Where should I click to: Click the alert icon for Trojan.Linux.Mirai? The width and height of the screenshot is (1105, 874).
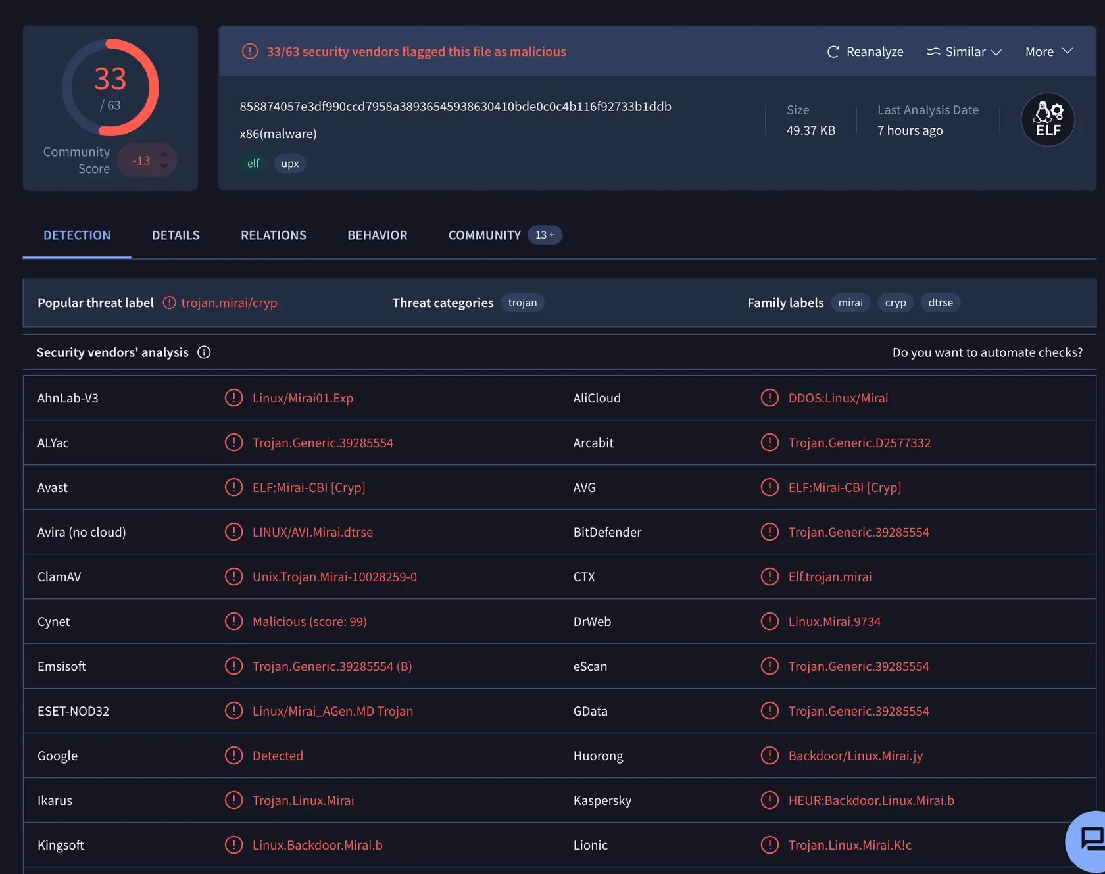click(233, 800)
